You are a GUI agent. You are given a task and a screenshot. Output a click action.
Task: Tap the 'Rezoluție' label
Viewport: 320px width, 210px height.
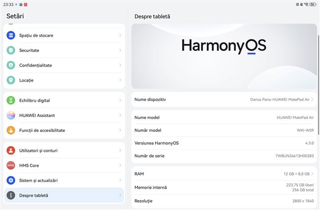click(144, 201)
